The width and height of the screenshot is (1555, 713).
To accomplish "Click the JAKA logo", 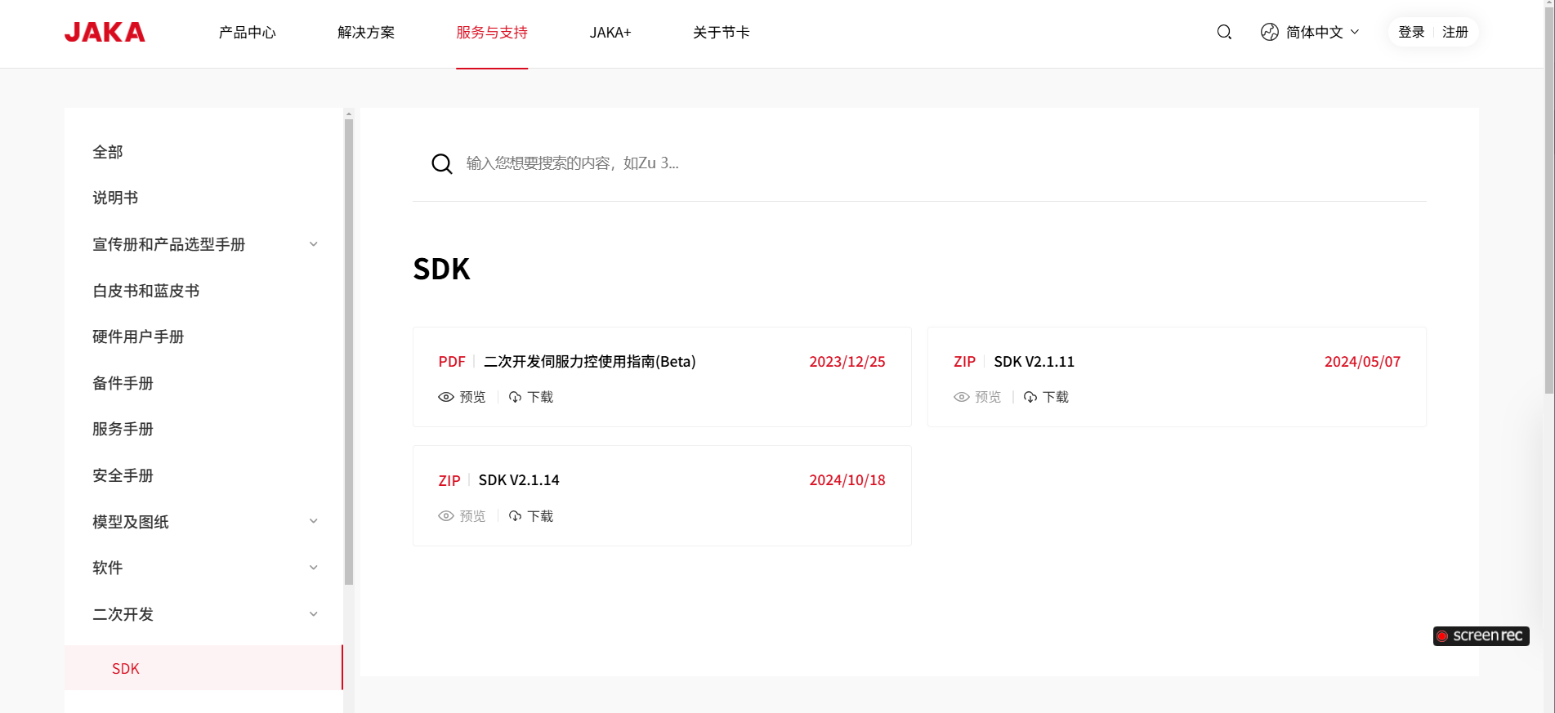I will (x=105, y=32).
